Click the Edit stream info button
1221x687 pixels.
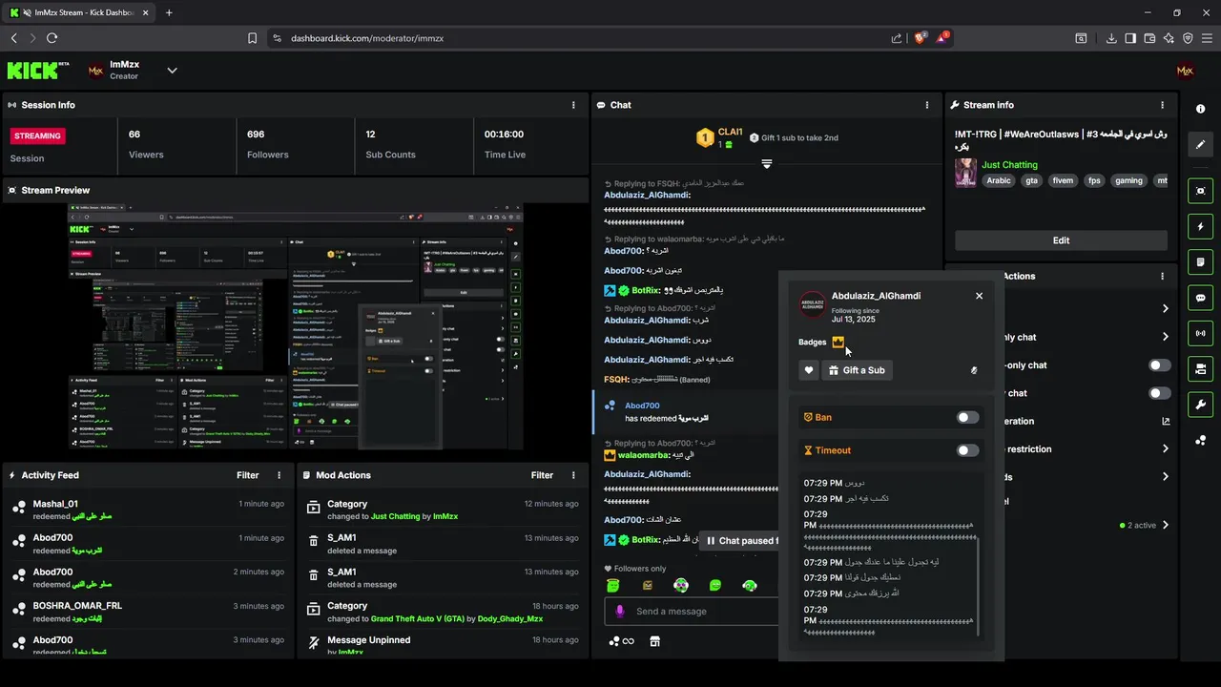[x=1061, y=240]
